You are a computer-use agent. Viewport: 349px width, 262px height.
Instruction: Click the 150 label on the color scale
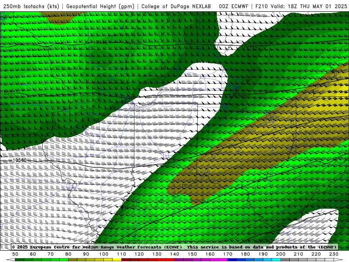pyautogui.click(x=192, y=254)
